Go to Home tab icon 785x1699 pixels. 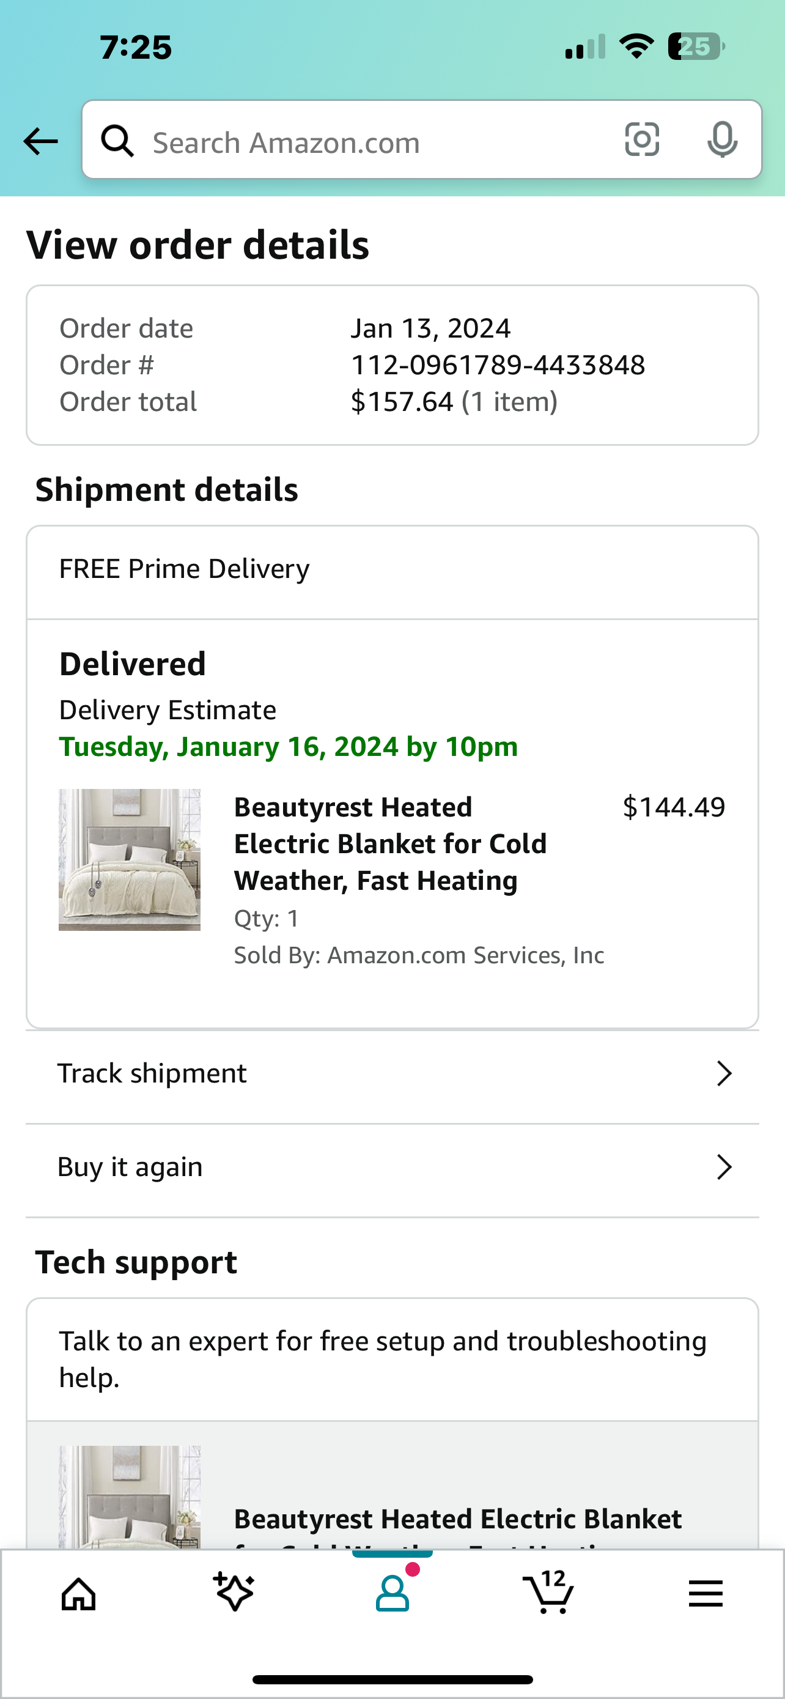tap(78, 1595)
